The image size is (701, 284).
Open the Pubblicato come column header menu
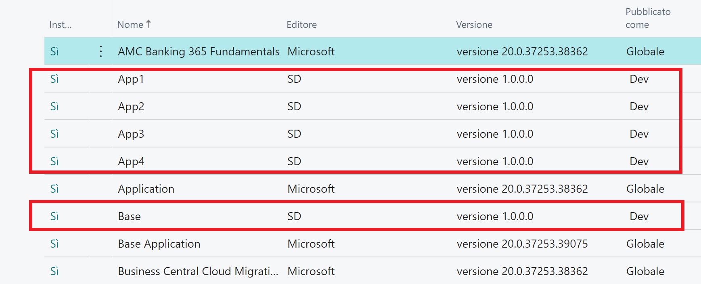click(x=647, y=18)
